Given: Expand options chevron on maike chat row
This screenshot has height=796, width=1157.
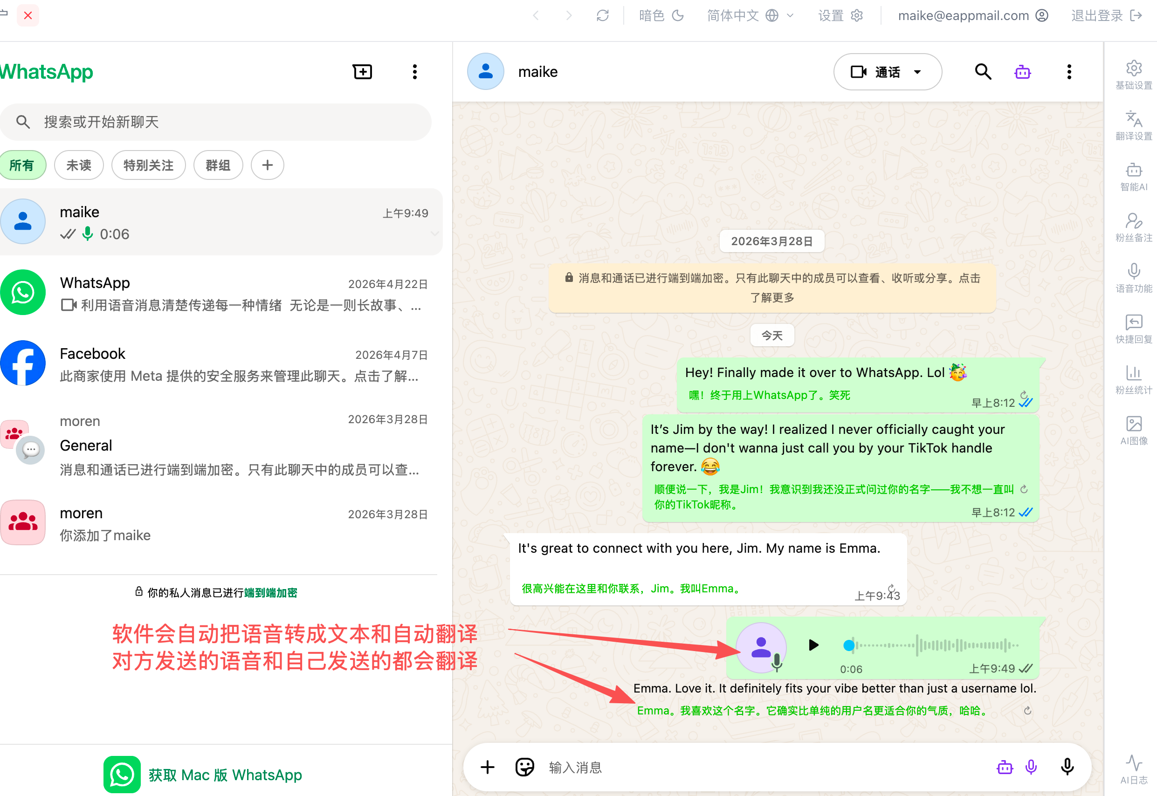Looking at the screenshot, I should click(x=434, y=234).
